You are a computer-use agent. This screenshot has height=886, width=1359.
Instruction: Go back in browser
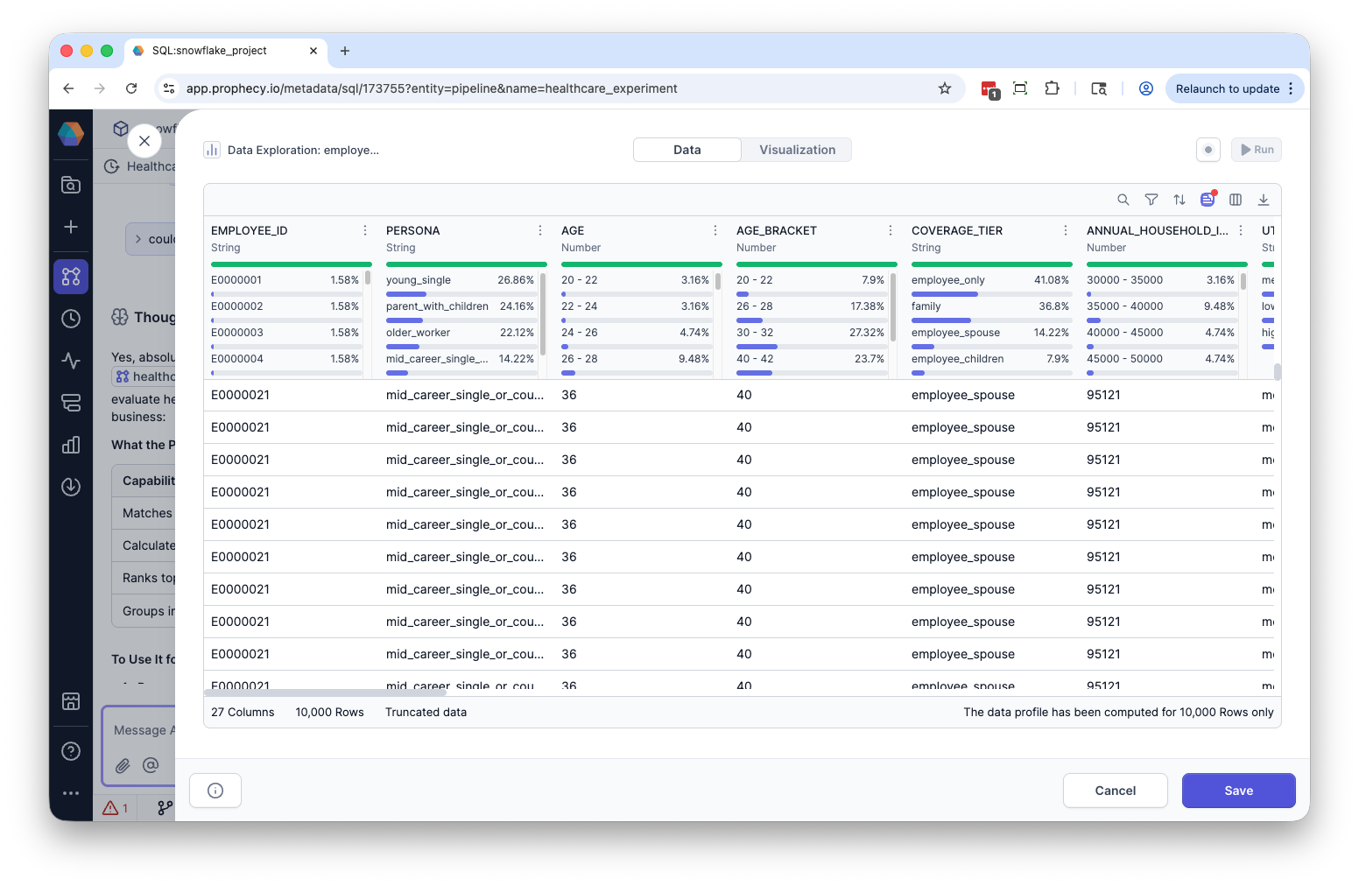tap(68, 88)
